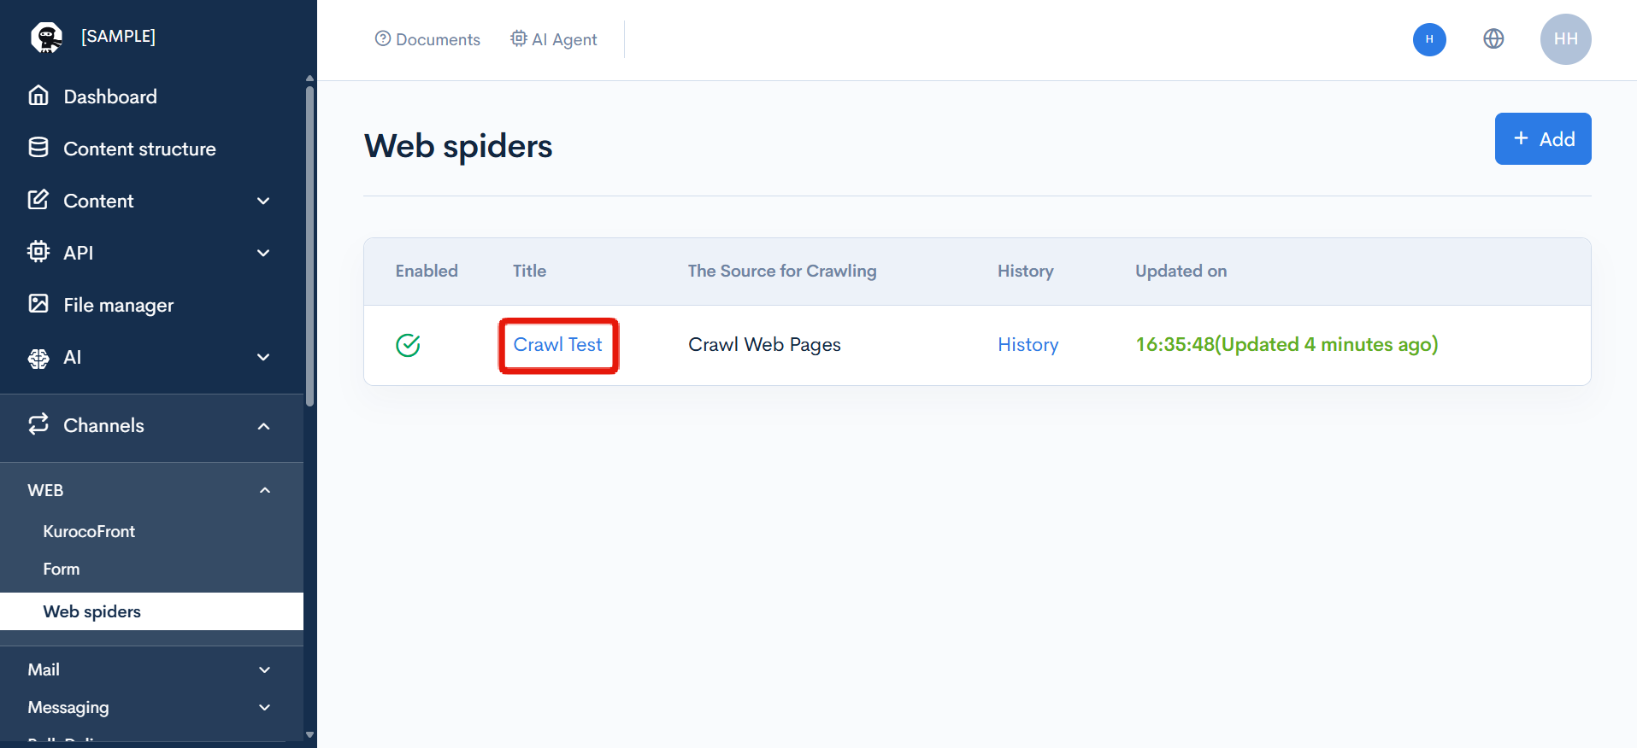
Task: Click the small blue H notification circle
Action: coord(1429,39)
